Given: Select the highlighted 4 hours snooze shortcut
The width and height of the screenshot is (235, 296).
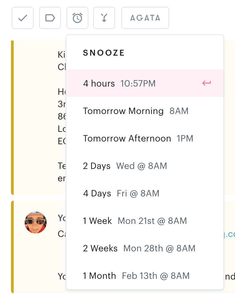Looking at the screenshot, I should [99, 83].
